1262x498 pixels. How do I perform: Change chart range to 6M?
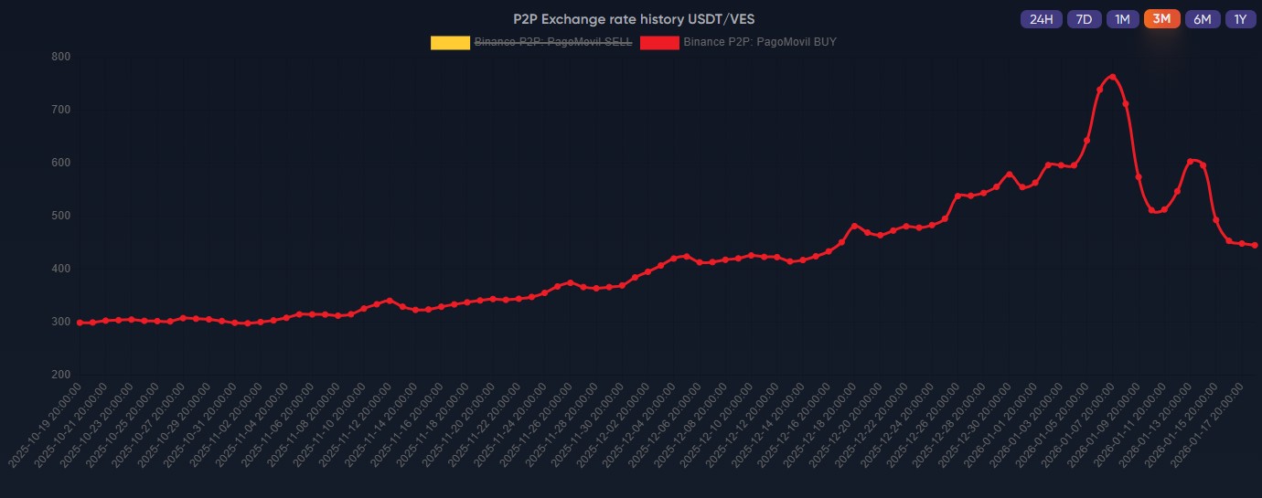[x=1203, y=19]
